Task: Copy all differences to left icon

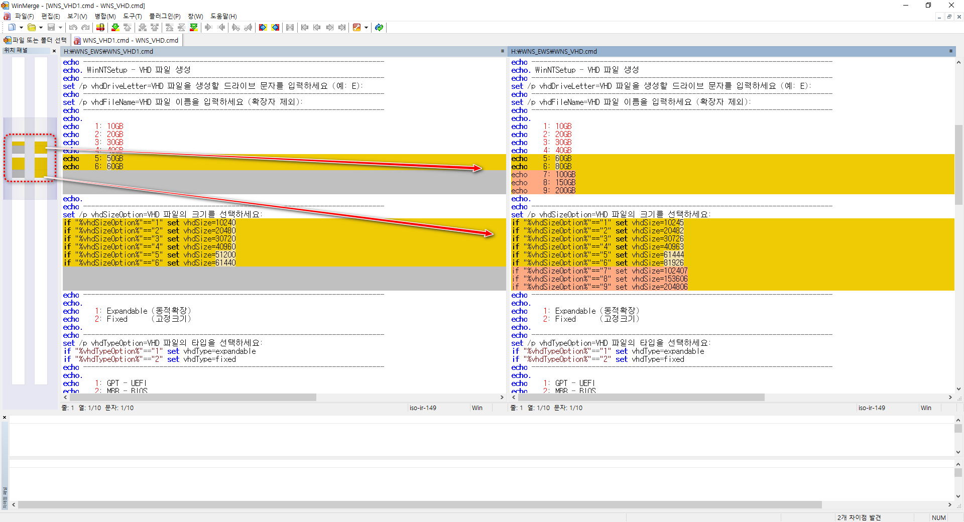Action: tap(275, 28)
